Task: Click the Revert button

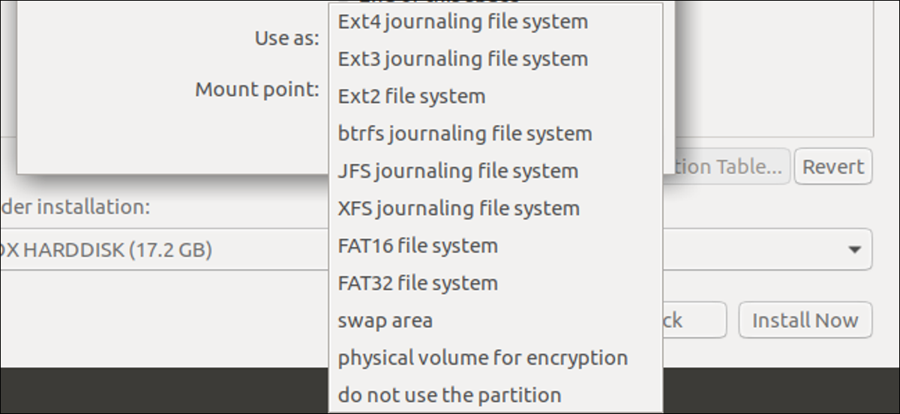Action: pyautogui.click(x=833, y=167)
